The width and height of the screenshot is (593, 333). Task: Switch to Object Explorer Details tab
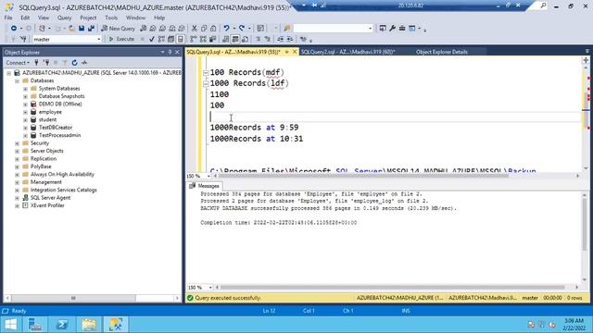(442, 52)
